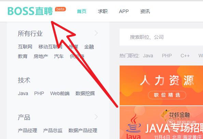203x139 pixels.
Task: Open the JAVA专场招聘 banner
Action: (161, 123)
